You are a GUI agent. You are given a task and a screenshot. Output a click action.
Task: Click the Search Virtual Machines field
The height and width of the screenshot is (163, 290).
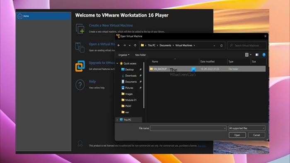[247, 46]
